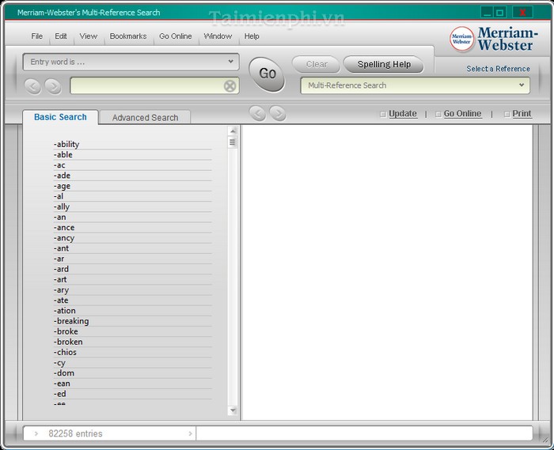
Task: Open the Go Online menu
Action: (x=175, y=36)
